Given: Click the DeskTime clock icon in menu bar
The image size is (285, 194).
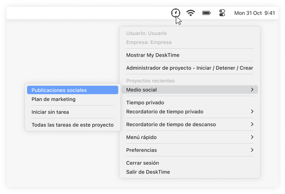Looking at the screenshot, I should click(x=175, y=13).
